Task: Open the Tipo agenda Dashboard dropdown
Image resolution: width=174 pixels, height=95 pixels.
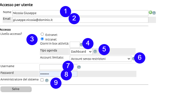Action: coord(81,51)
